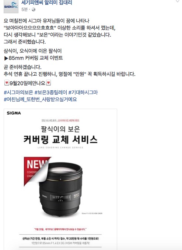Open the 5분 post timestamp
The width and height of the screenshot is (182, 250).
[x=24, y=10]
